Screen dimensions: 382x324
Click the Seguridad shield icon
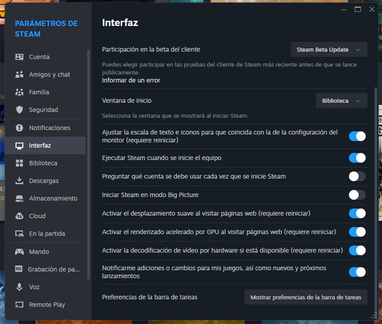(x=19, y=110)
